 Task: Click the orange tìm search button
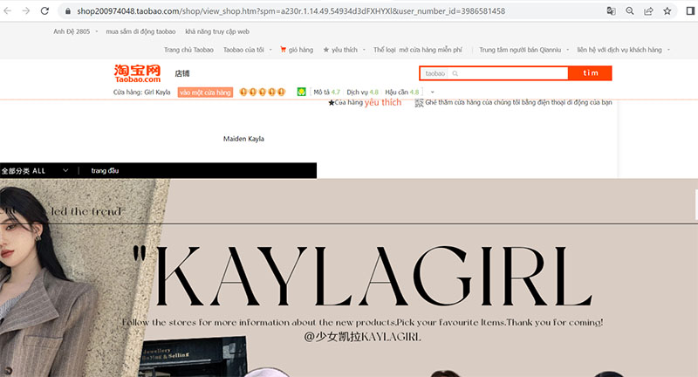click(591, 73)
